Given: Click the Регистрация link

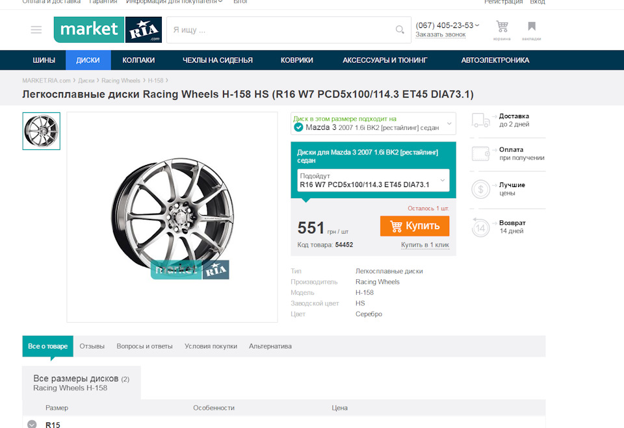Looking at the screenshot, I should (503, 2).
